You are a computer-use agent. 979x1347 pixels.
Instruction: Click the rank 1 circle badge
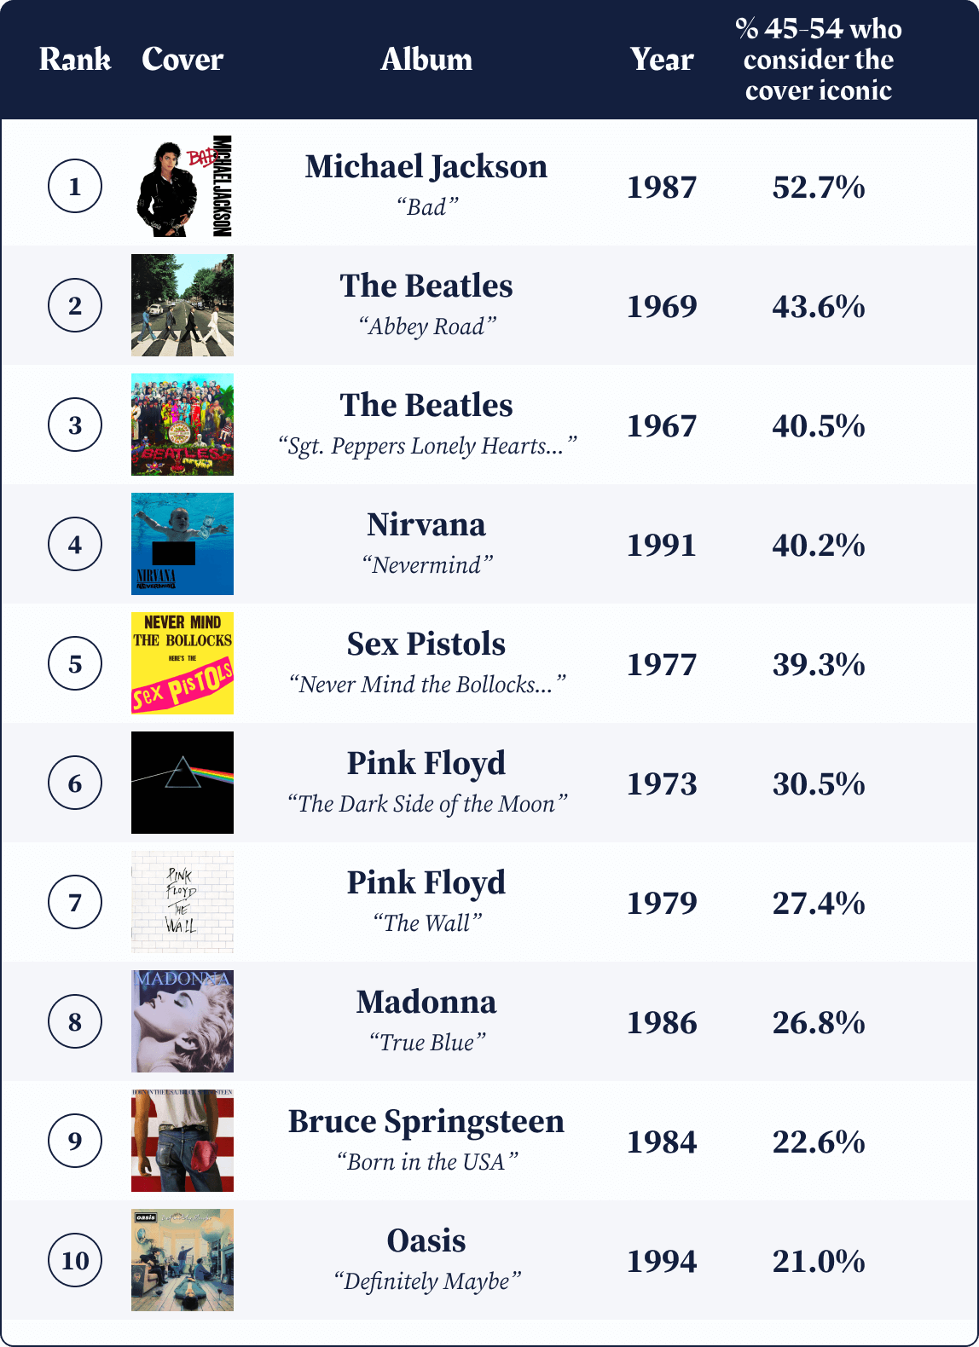click(75, 186)
